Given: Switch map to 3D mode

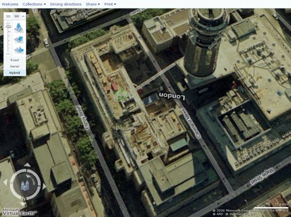Looking at the screenshot, I should tap(17, 16).
